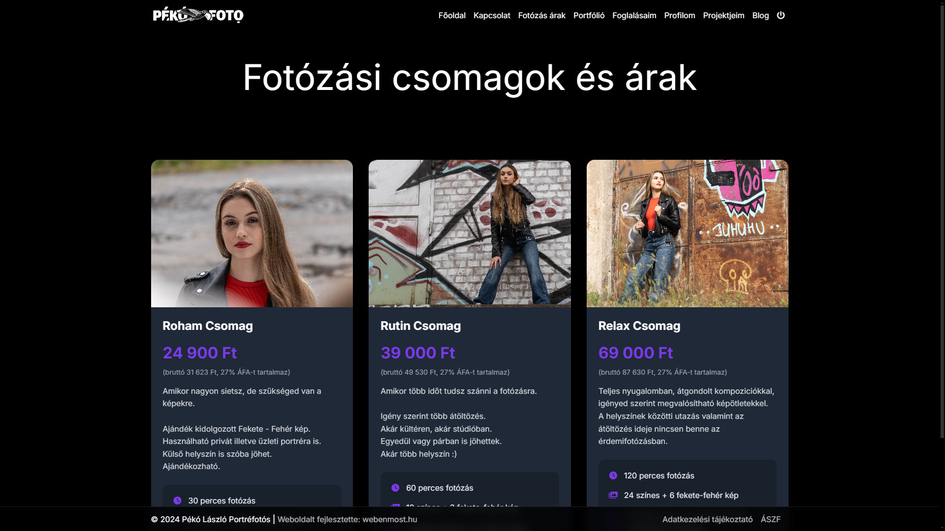Click the 30 perces fotózás text

tap(221, 501)
